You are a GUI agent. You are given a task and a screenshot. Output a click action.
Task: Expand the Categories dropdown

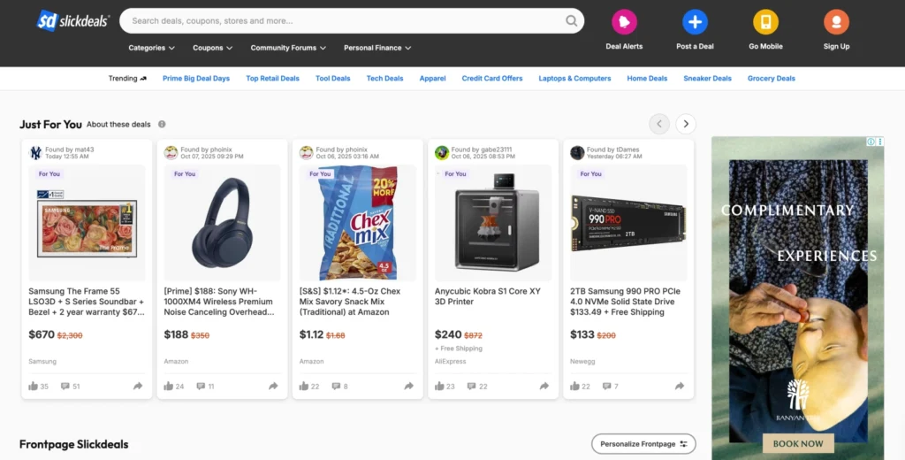152,48
